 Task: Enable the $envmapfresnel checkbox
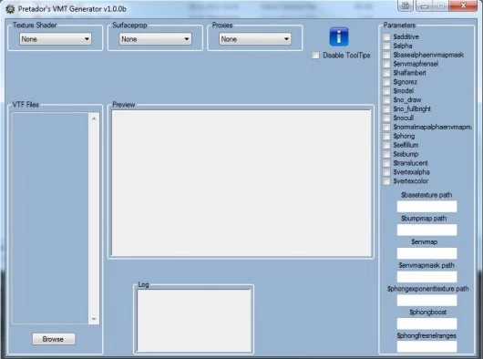coord(386,64)
